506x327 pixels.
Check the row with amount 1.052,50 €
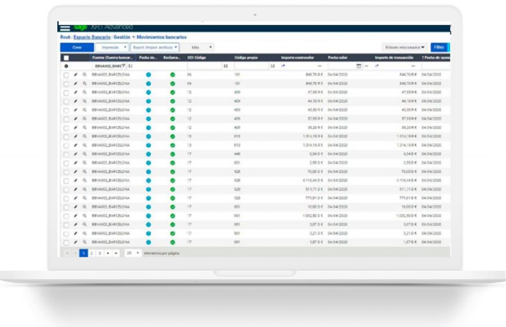66,216
